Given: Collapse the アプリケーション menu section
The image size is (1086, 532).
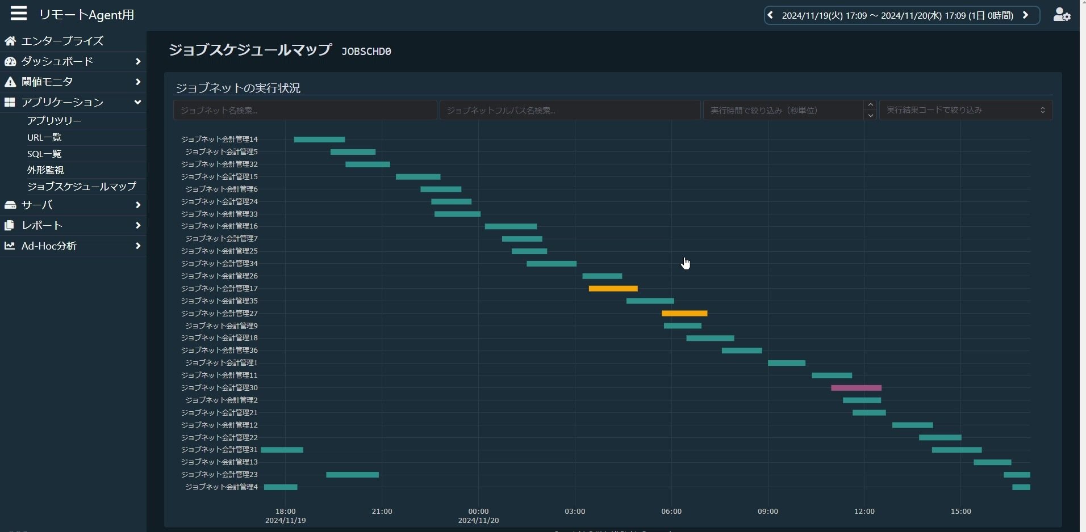Looking at the screenshot, I should pos(137,103).
